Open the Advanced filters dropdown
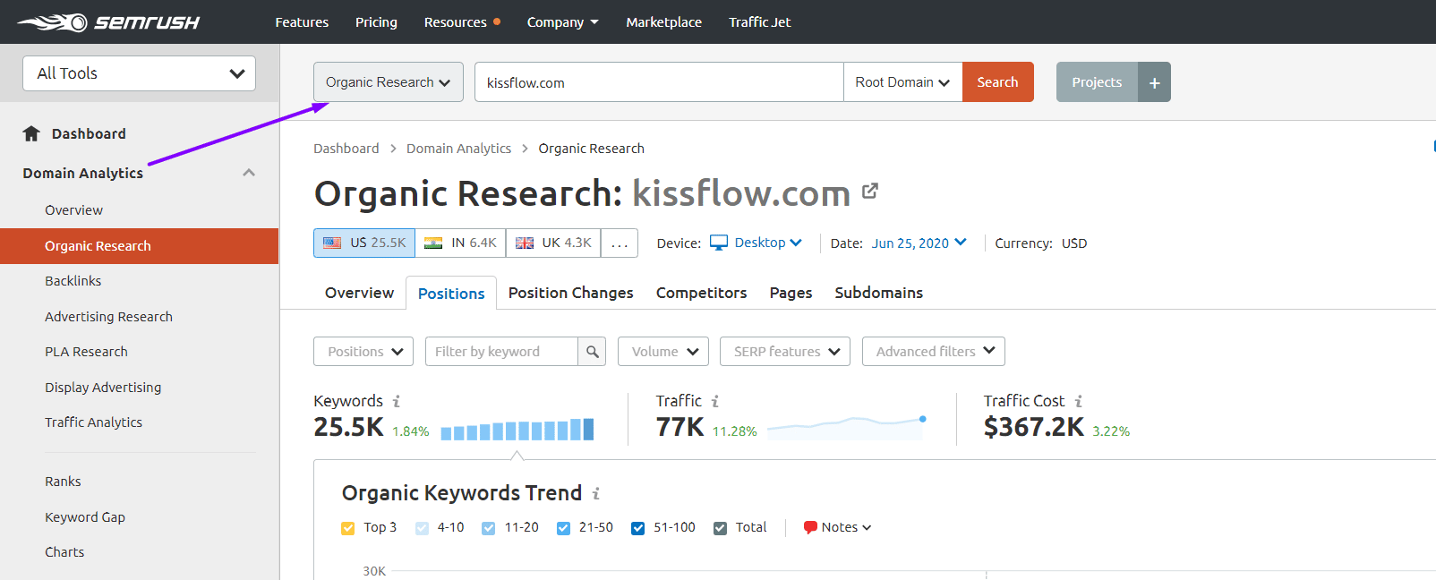 pos(934,352)
